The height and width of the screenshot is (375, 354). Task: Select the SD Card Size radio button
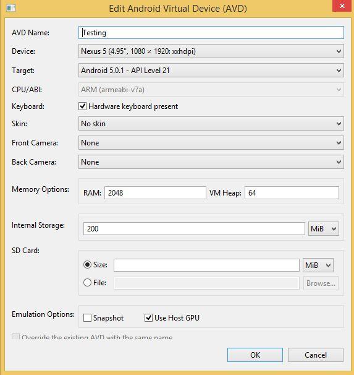tap(87, 264)
